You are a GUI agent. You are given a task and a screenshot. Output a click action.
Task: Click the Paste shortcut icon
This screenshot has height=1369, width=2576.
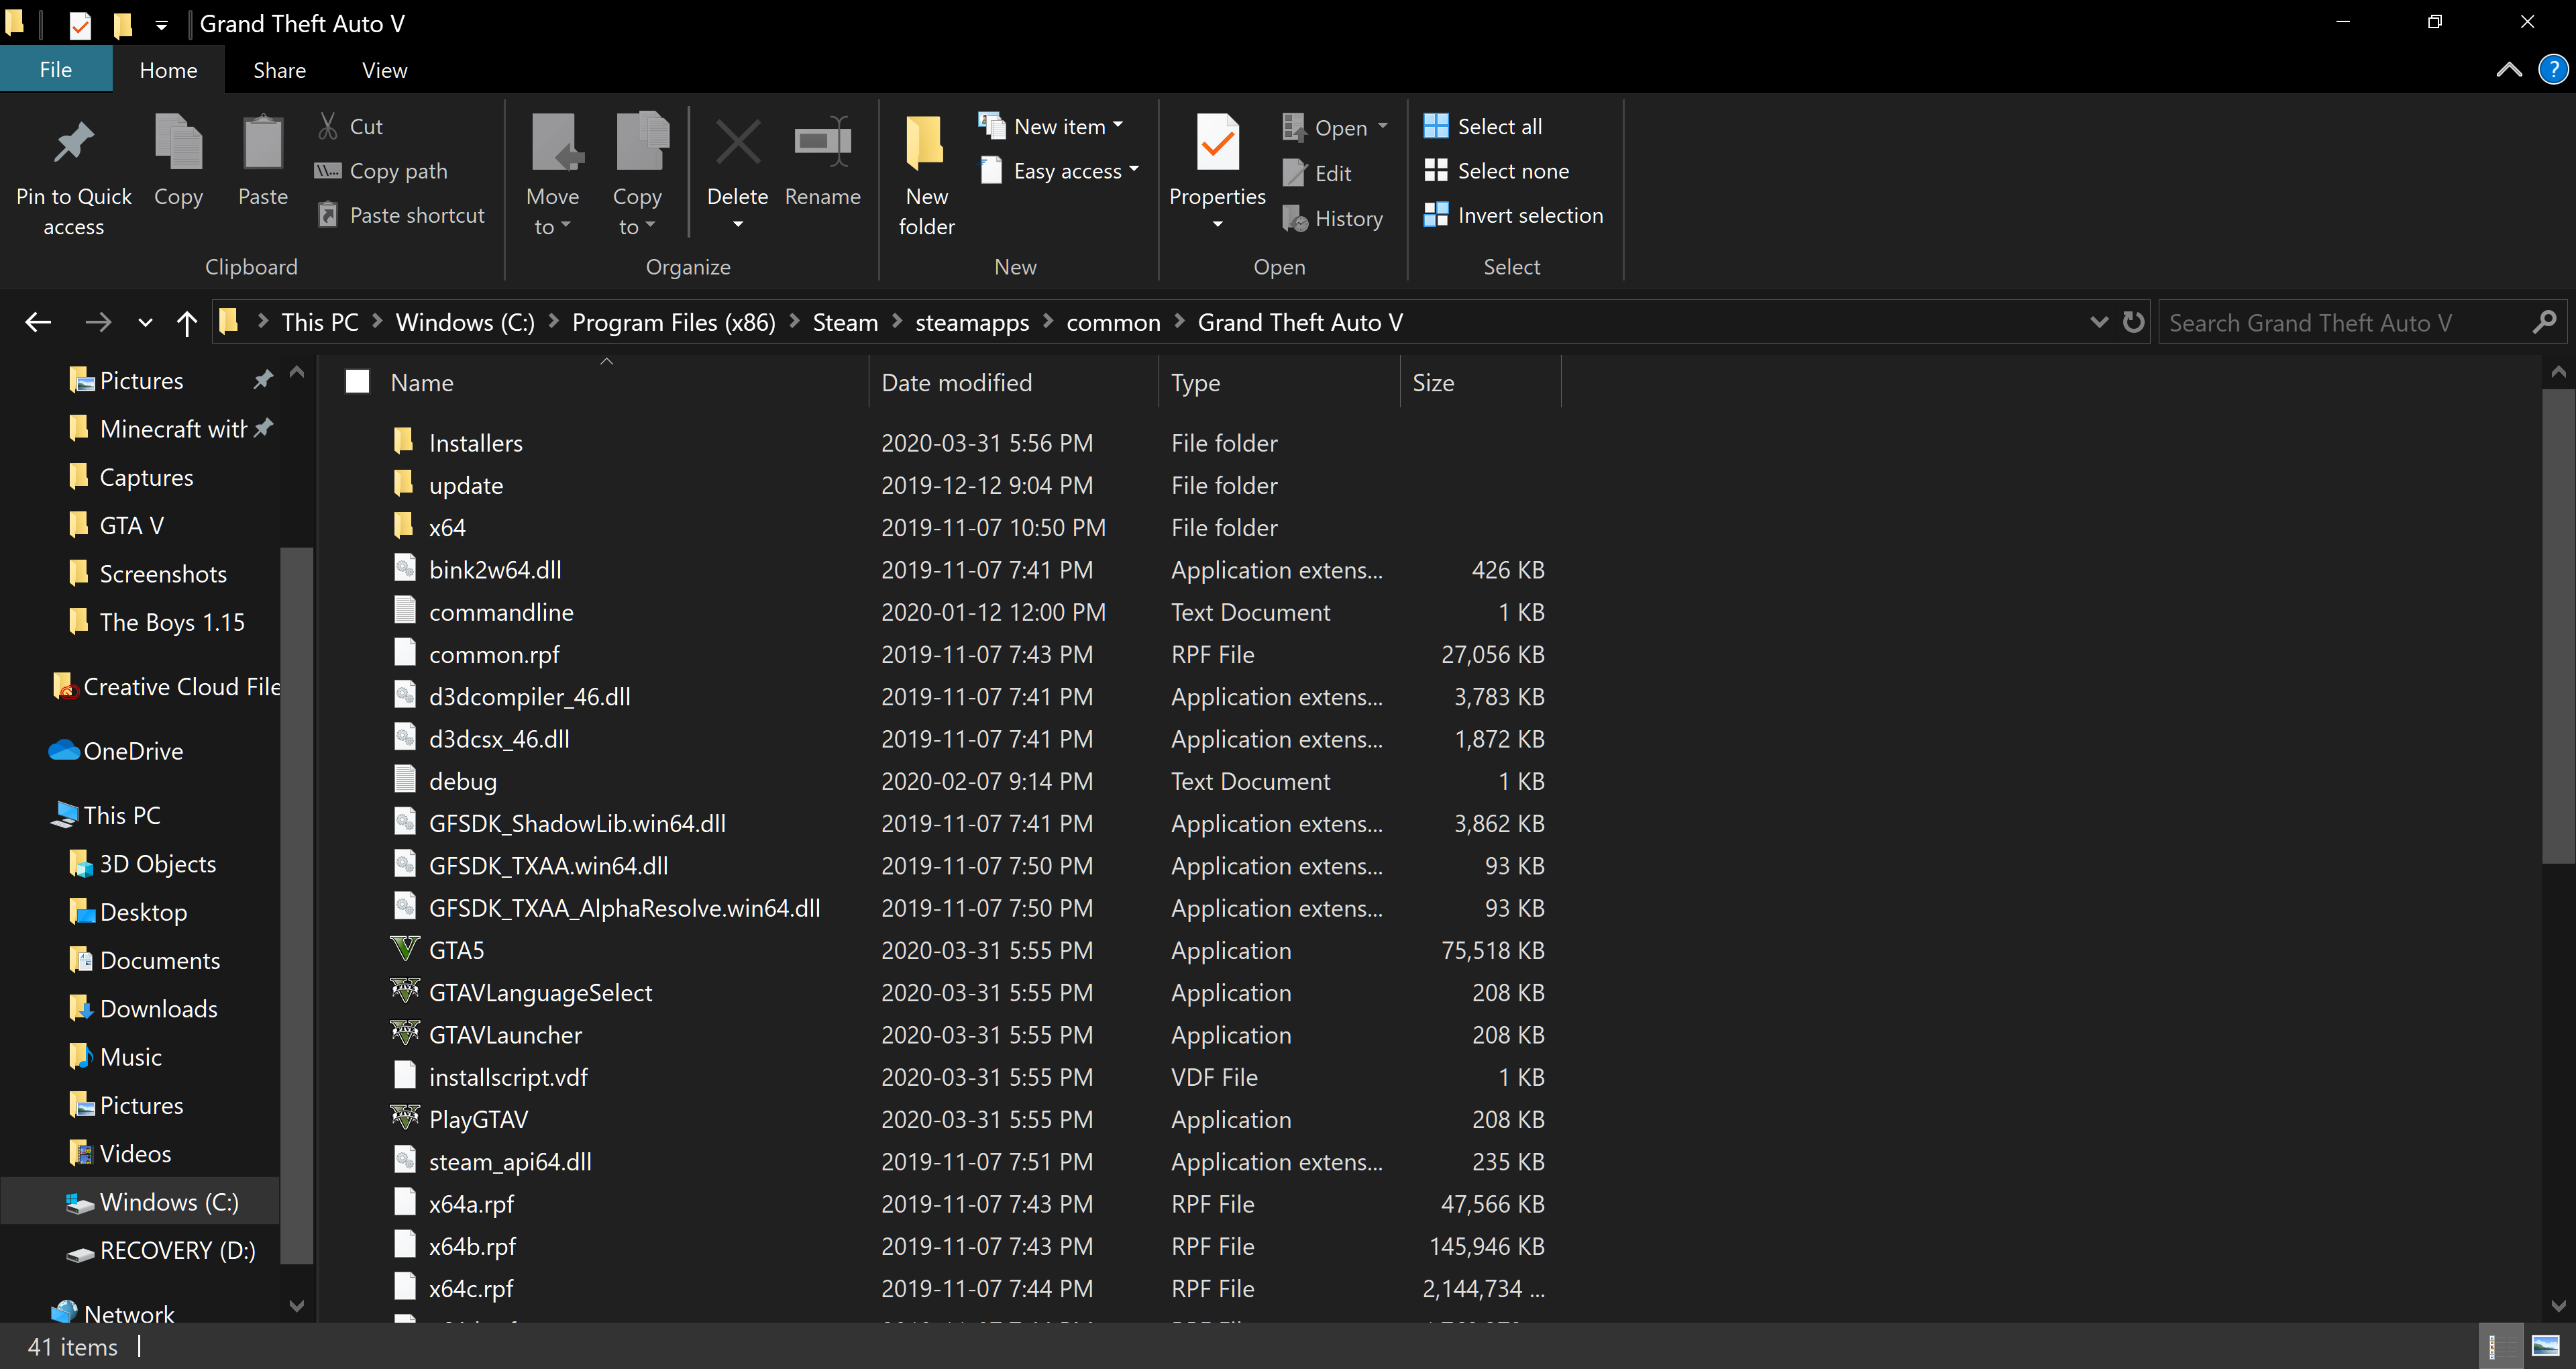click(x=328, y=214)
